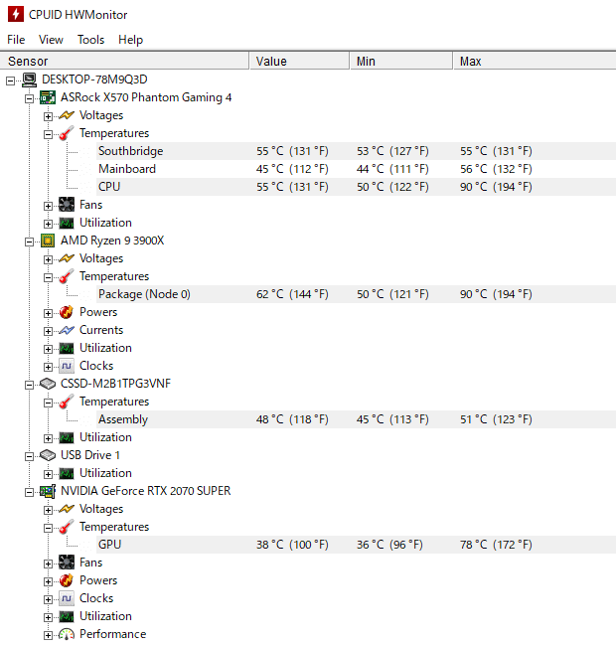The width and height of the screenshot is (616, 647).
Task: Click the DESKTOP-78M9Q3D computer icon
Action: [29, 80]
